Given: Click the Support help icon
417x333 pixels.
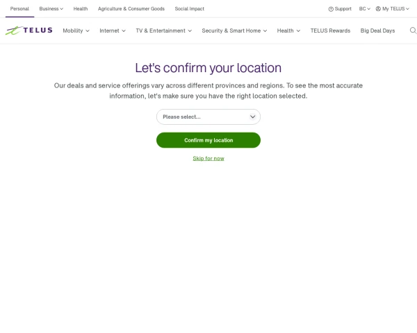Looking at the screenshot, I should coord(331,9).
